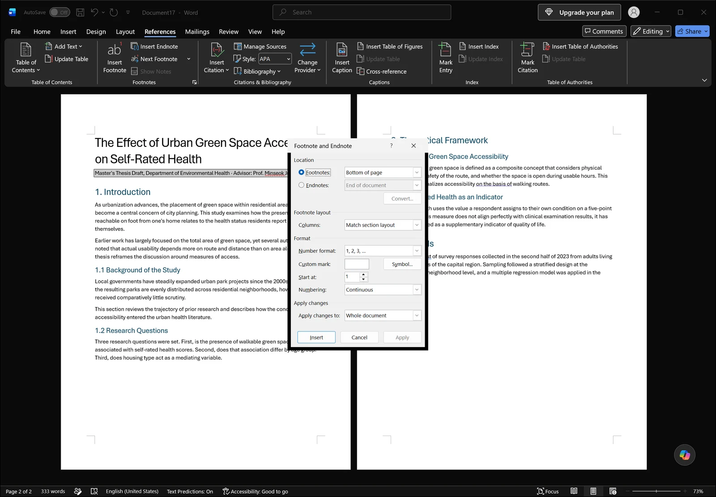Open the Bibliography menu
The width and height of the screenshot is (716, 497).
(257, 71)
